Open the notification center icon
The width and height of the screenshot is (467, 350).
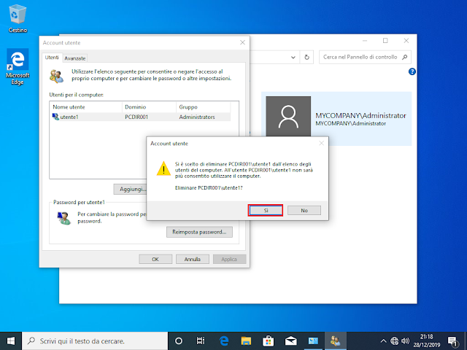point(452,341)
